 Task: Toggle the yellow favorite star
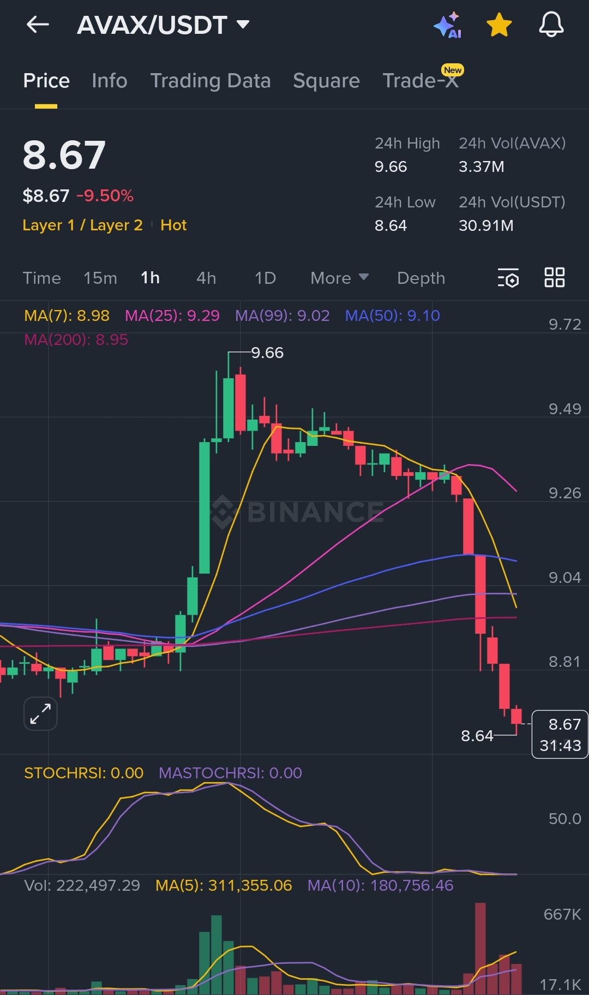499,25
